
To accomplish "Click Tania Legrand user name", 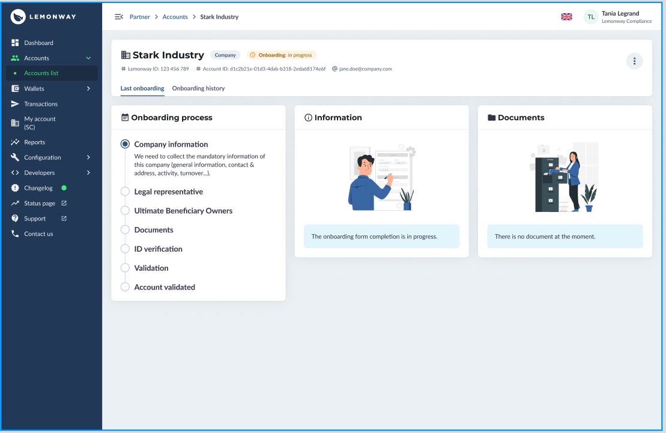I will click(x=620, y=14).
